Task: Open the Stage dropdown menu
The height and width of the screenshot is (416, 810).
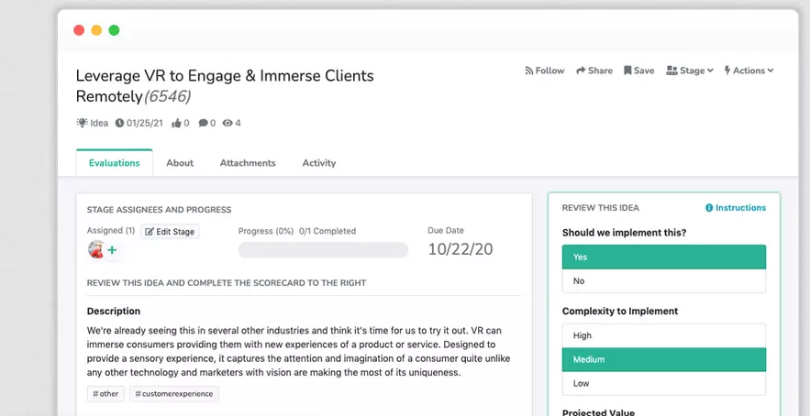Action: [x=690, y=71]
